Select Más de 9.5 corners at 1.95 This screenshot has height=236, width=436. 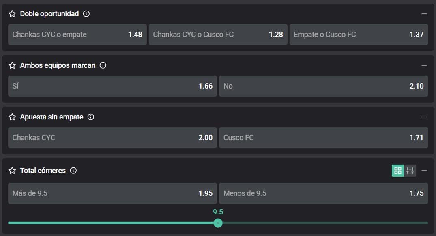[112, 193]
